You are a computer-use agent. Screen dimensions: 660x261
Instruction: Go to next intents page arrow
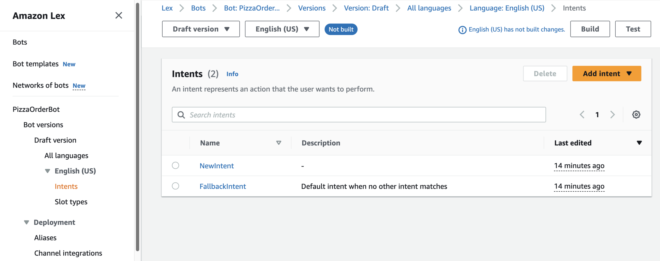[x=612, y=115]
